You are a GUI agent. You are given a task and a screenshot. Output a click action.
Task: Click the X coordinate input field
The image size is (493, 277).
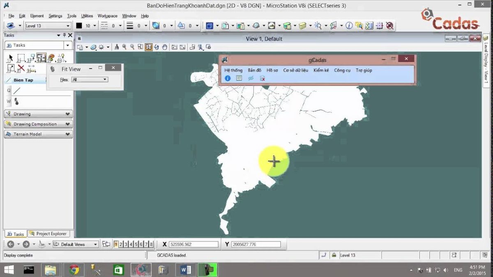[194, 244]
